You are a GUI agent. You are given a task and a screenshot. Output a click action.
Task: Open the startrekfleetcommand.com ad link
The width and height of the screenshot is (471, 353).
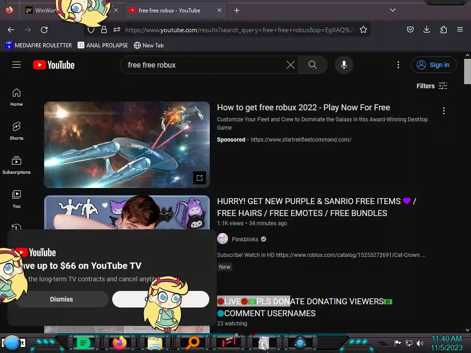click(x=301, y=140)
